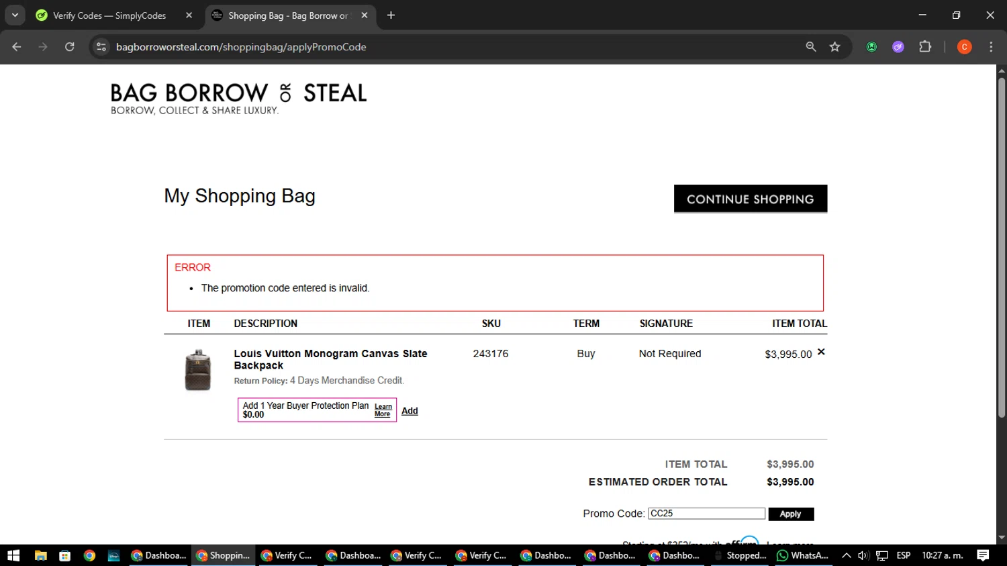Change the ESP input language
This screenshot has height=566, width=1007.
[904, 555]
